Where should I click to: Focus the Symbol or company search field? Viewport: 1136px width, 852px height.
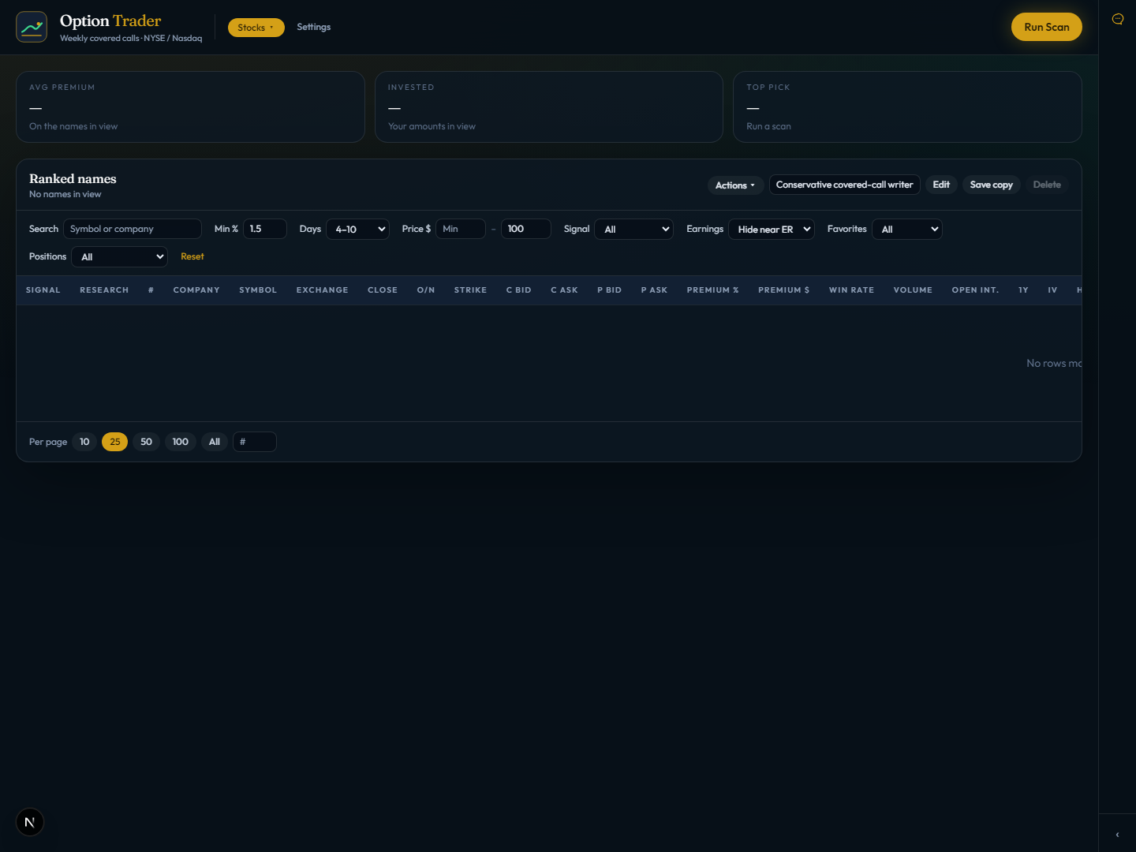(132, 229)
